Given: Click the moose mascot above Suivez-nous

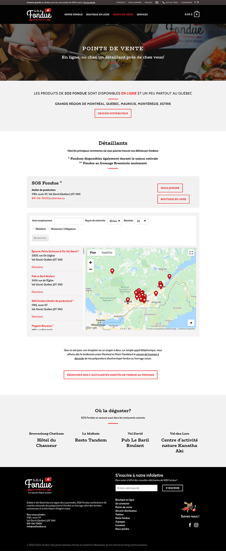Looking at the screenshot, I should pyautogui.click(x=189, y=507).
